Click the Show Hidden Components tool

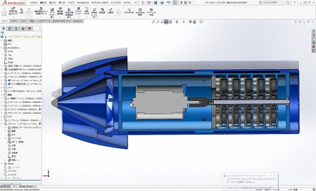69,13
